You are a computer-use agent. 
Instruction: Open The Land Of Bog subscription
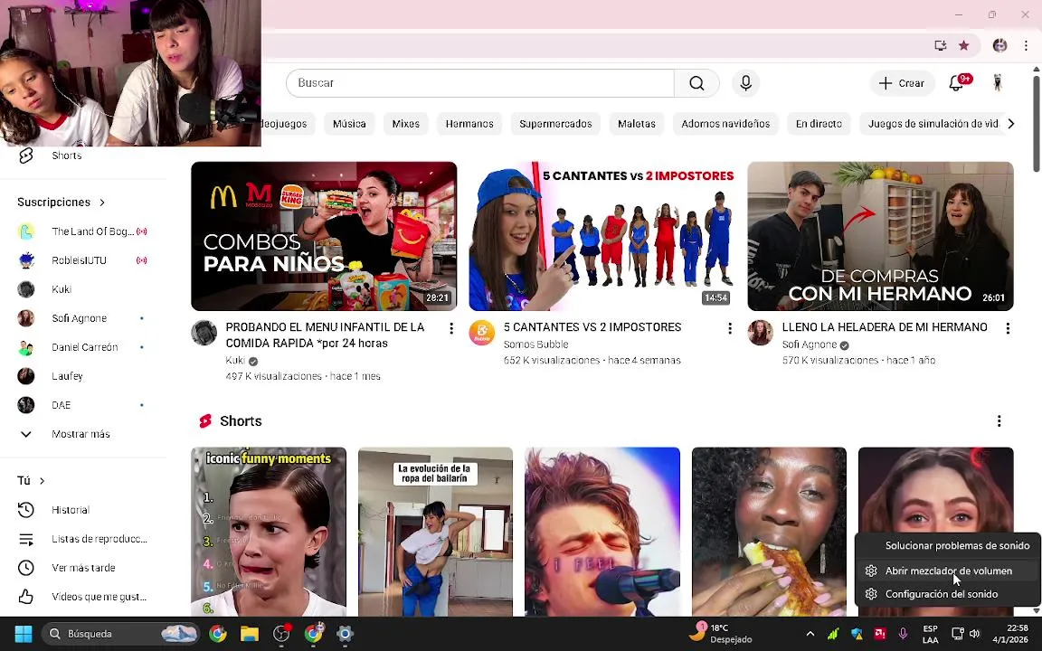tap(83, 231)
